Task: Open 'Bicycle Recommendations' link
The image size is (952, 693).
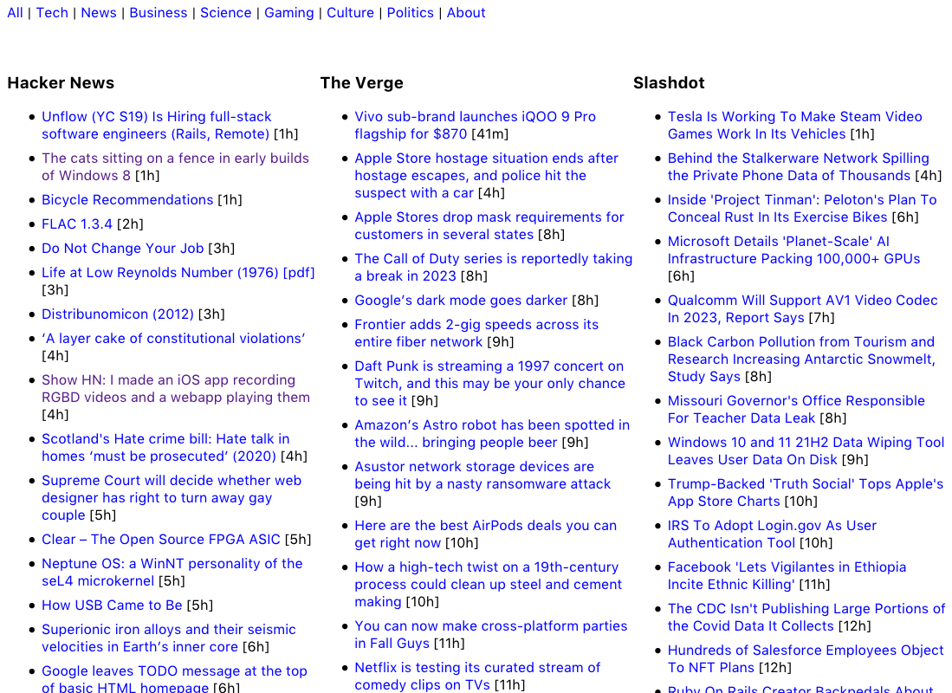Action: [x=127, y=200]
